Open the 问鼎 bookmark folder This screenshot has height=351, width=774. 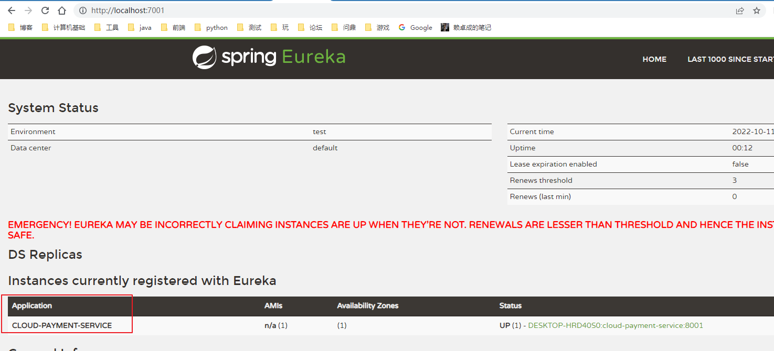(x=344, y=28)
